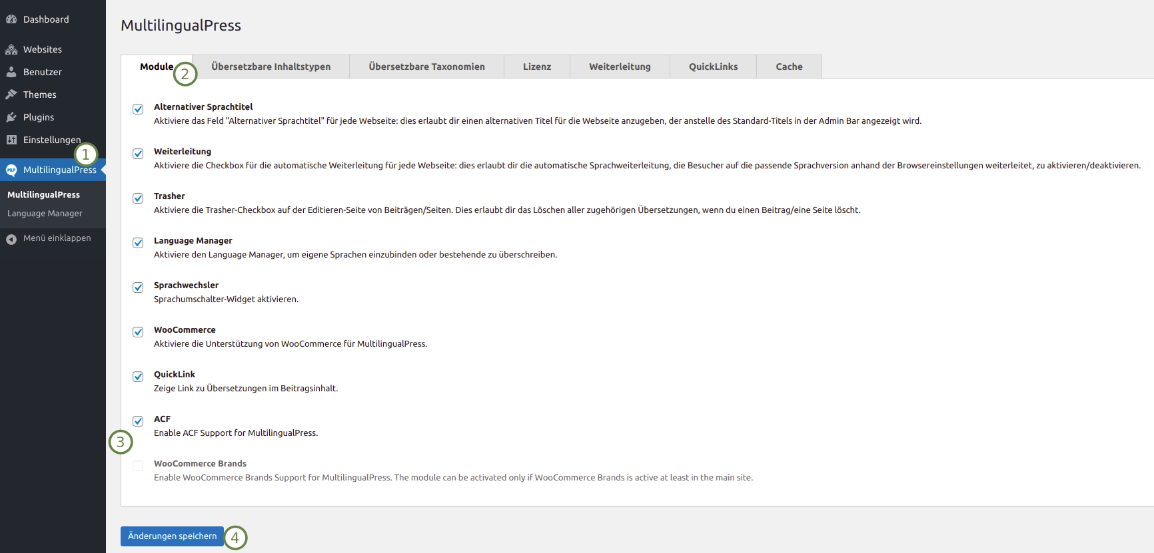Open the QuickLinks tab
Screen dimensions: 1154x553
tap(713, 67)
